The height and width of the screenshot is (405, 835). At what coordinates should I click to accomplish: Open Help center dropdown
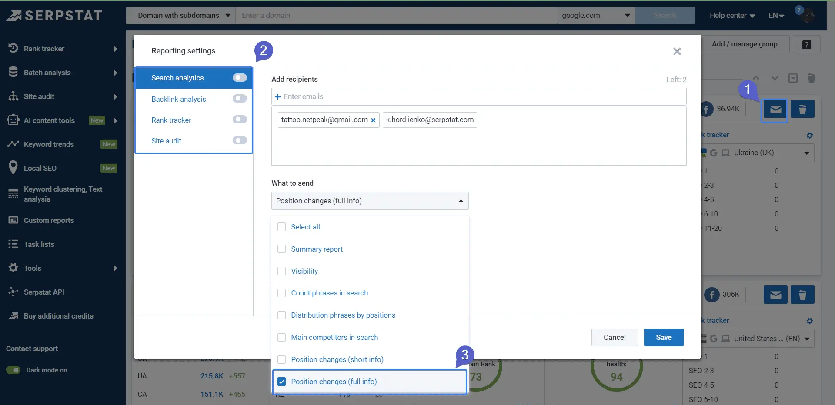coord(732,16)
